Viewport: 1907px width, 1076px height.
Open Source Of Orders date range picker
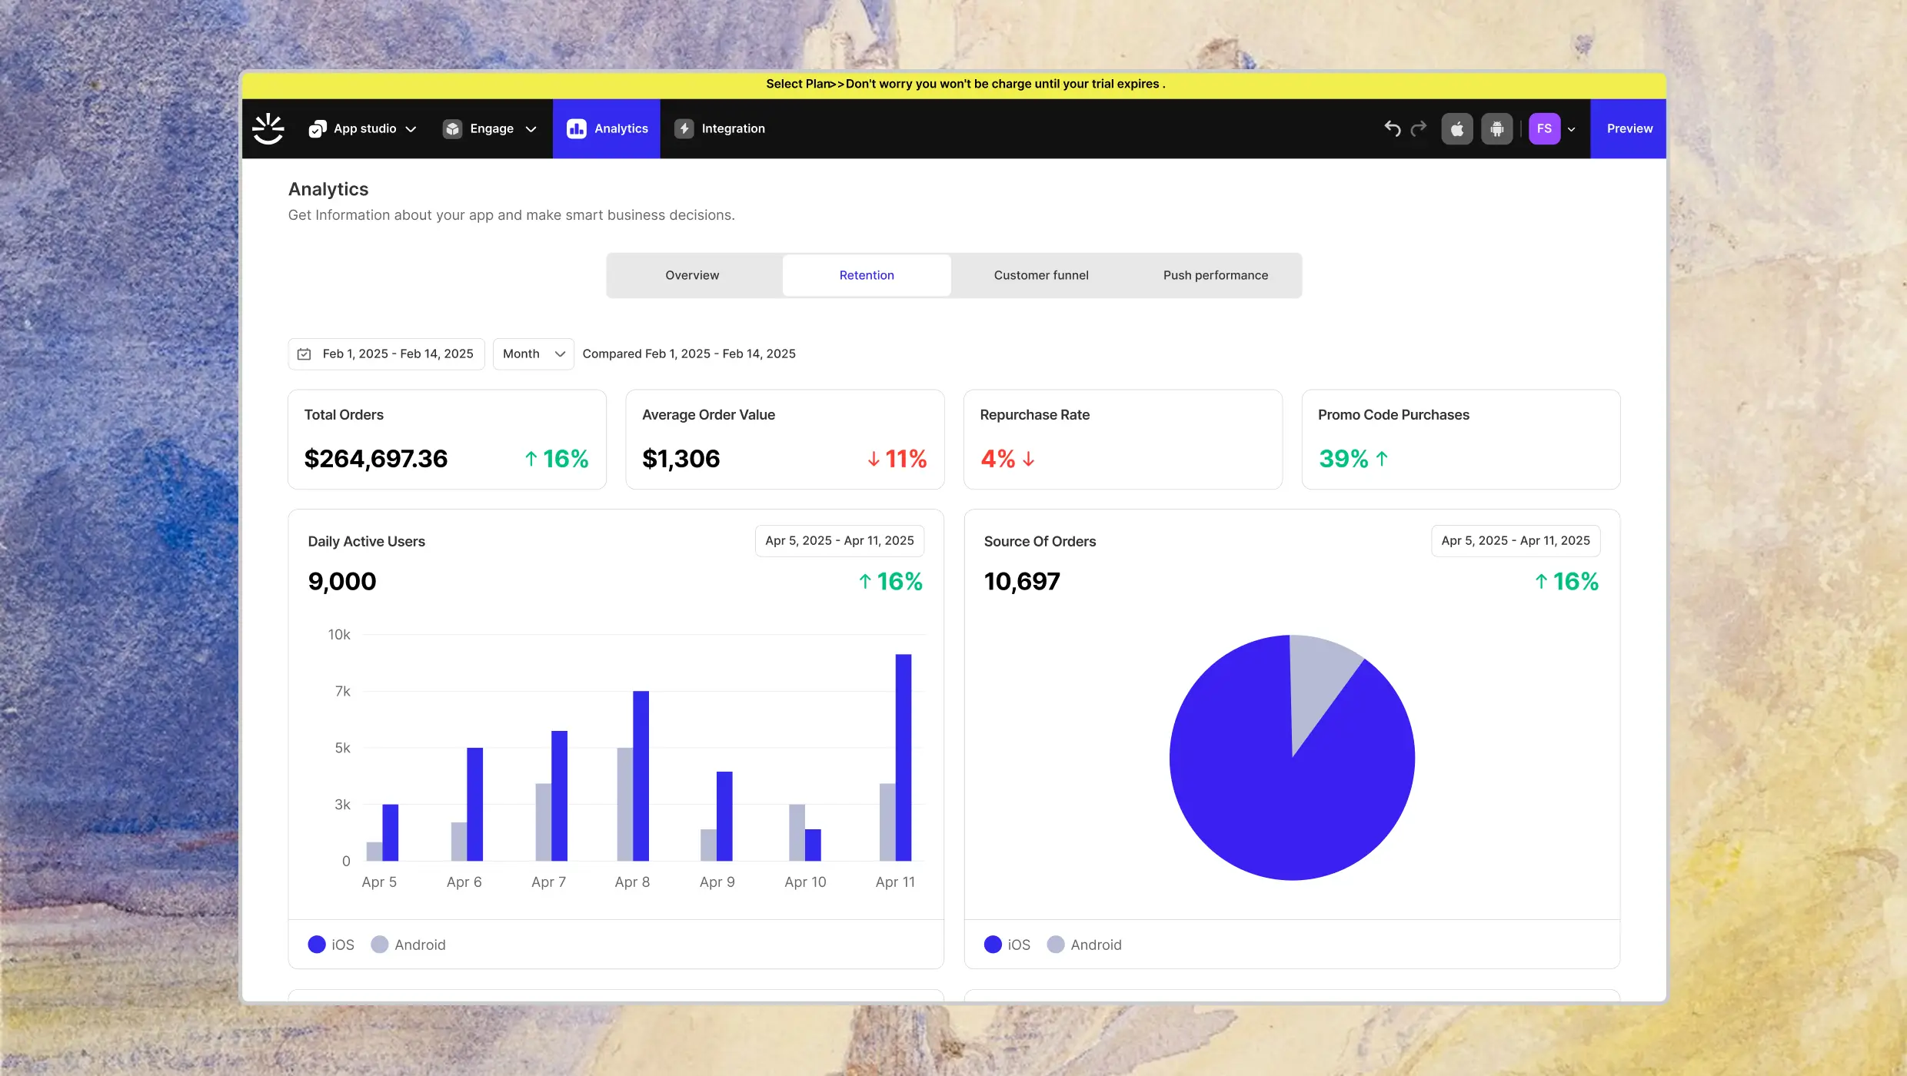tap(1515, 541)
